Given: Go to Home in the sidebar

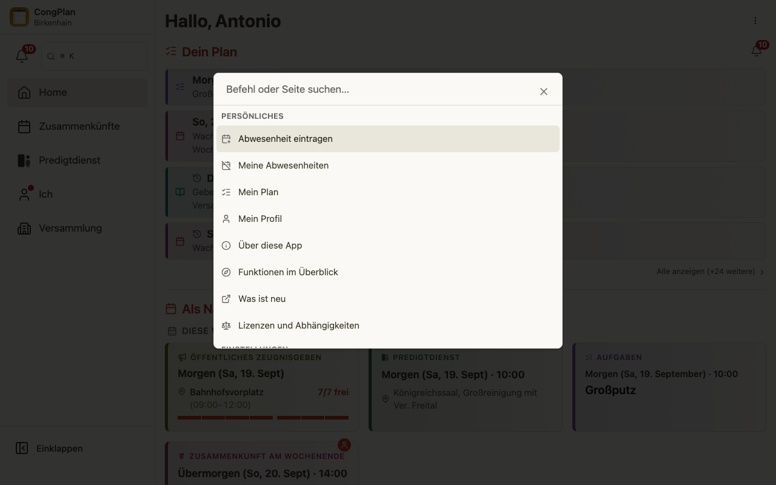Looking at the screenshot, I should coord(78,93).
